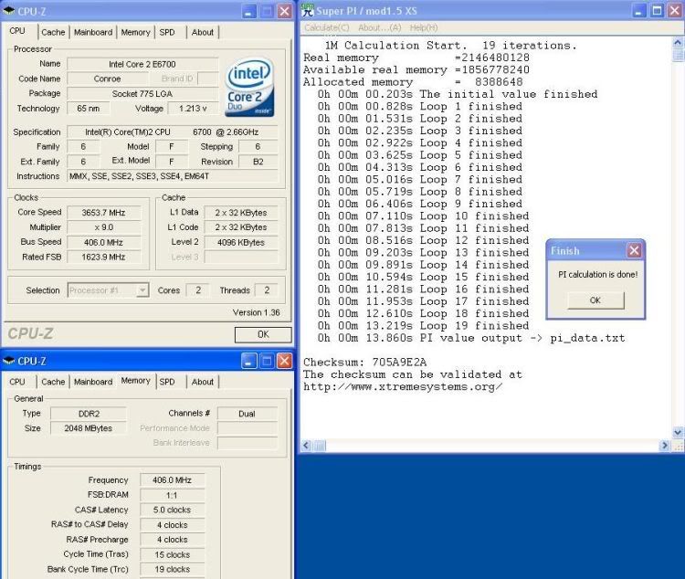
Task: Click the Level 2 cache value 4096 KBytes
Action: [x=241, y=243]
